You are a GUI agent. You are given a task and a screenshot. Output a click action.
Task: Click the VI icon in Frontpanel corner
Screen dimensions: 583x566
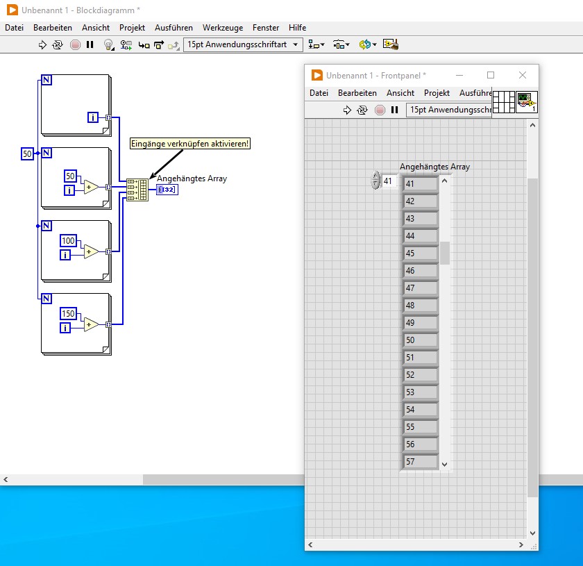pos(527,102)
